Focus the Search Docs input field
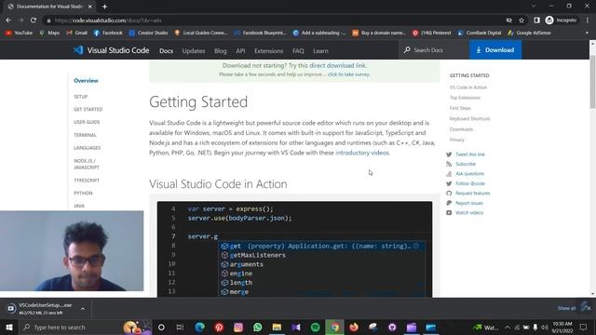The width and height of the screenshot is (596, 335). point(434,49)
